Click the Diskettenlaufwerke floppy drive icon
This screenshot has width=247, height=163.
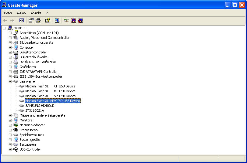(16, 57)
